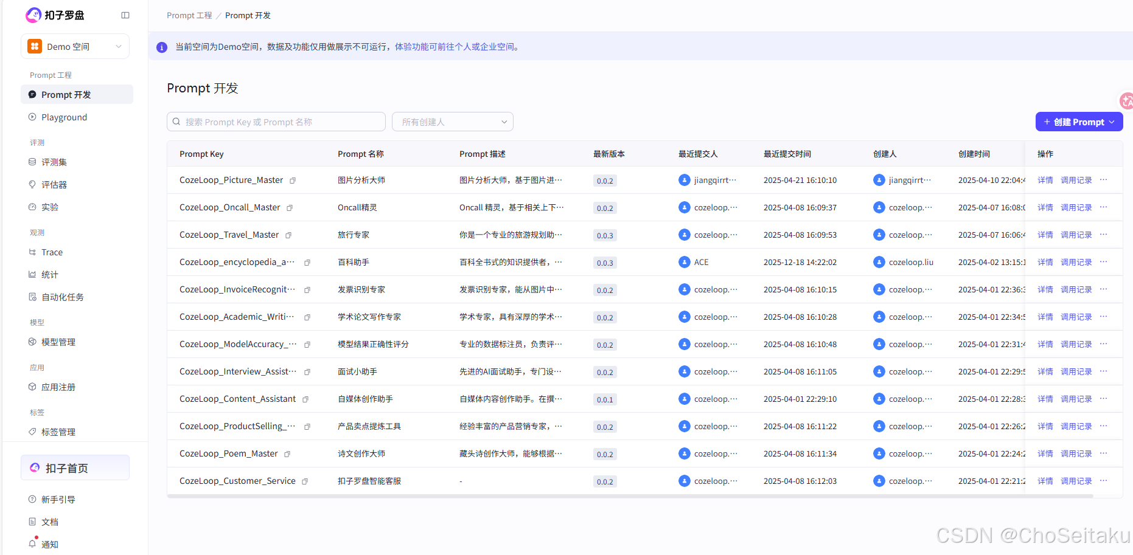The width and height of the screenshot is (1133, 555).
Task: Open more actions for CozeLoop_Picture_Master row
Action: coord(1104,180)
